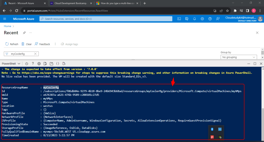Switch to the multi-line command browser tab
264x142 pixels.
(117, 3)
